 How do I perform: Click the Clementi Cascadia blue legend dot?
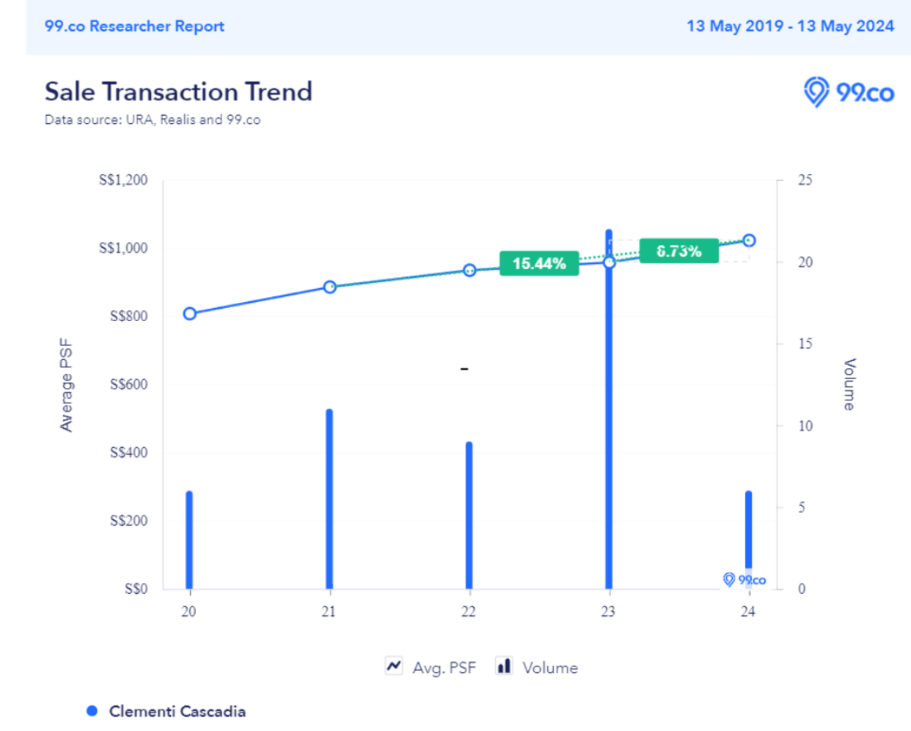[92, 710]
